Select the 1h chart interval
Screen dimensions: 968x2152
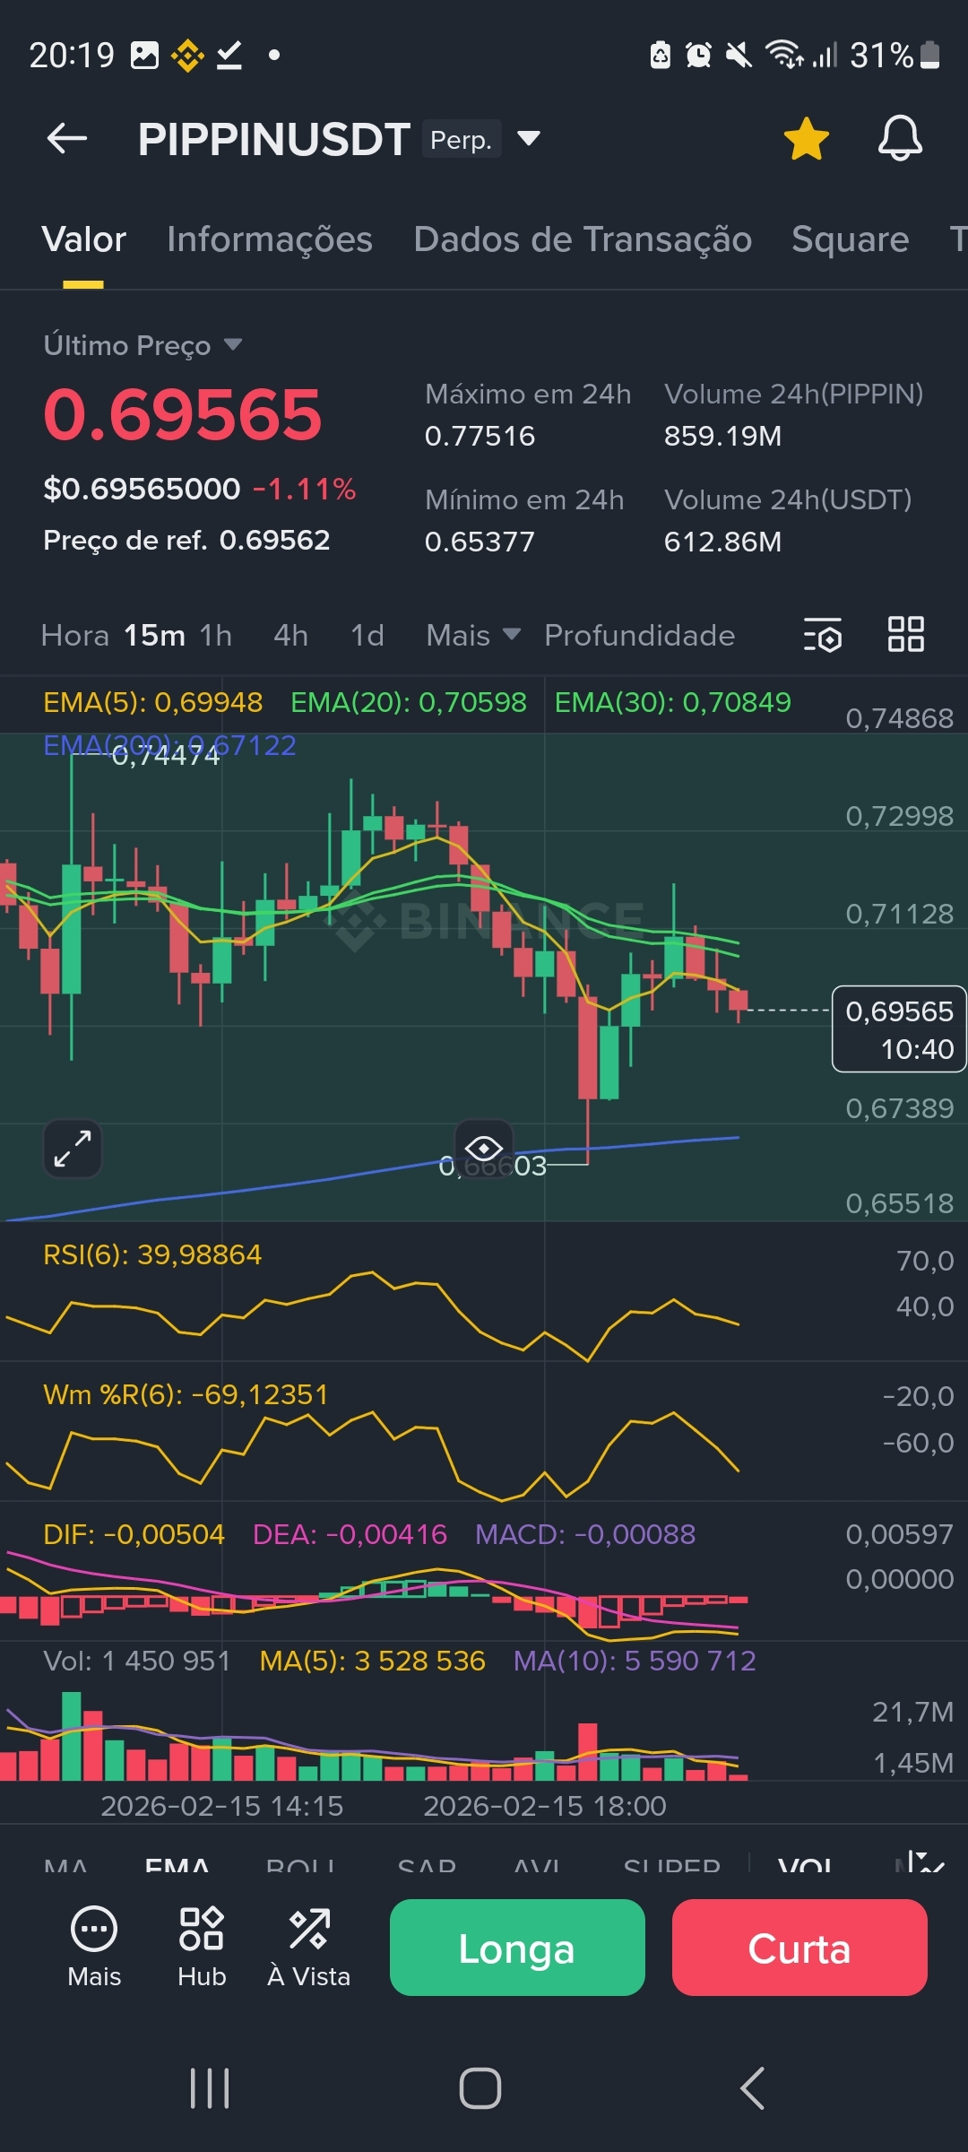[x=216, y=636]
